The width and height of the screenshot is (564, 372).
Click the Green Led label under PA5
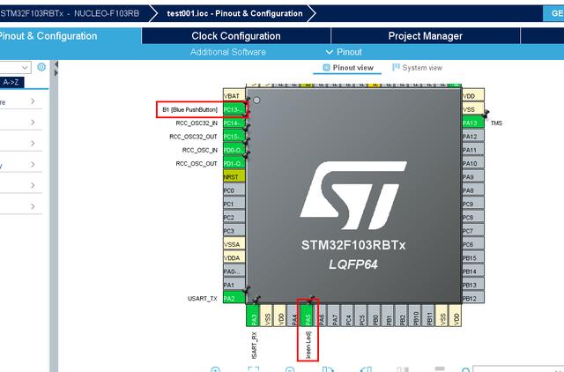(x=308, y=345)
